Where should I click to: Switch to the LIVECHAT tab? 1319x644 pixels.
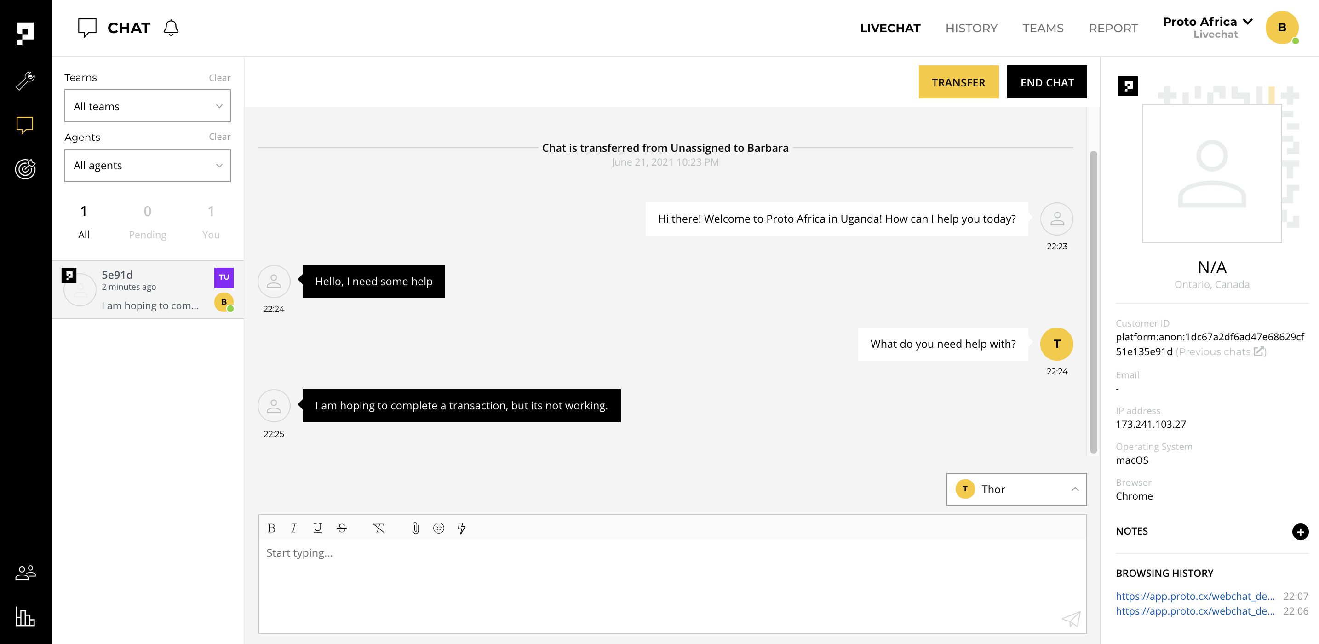point(890,28)
